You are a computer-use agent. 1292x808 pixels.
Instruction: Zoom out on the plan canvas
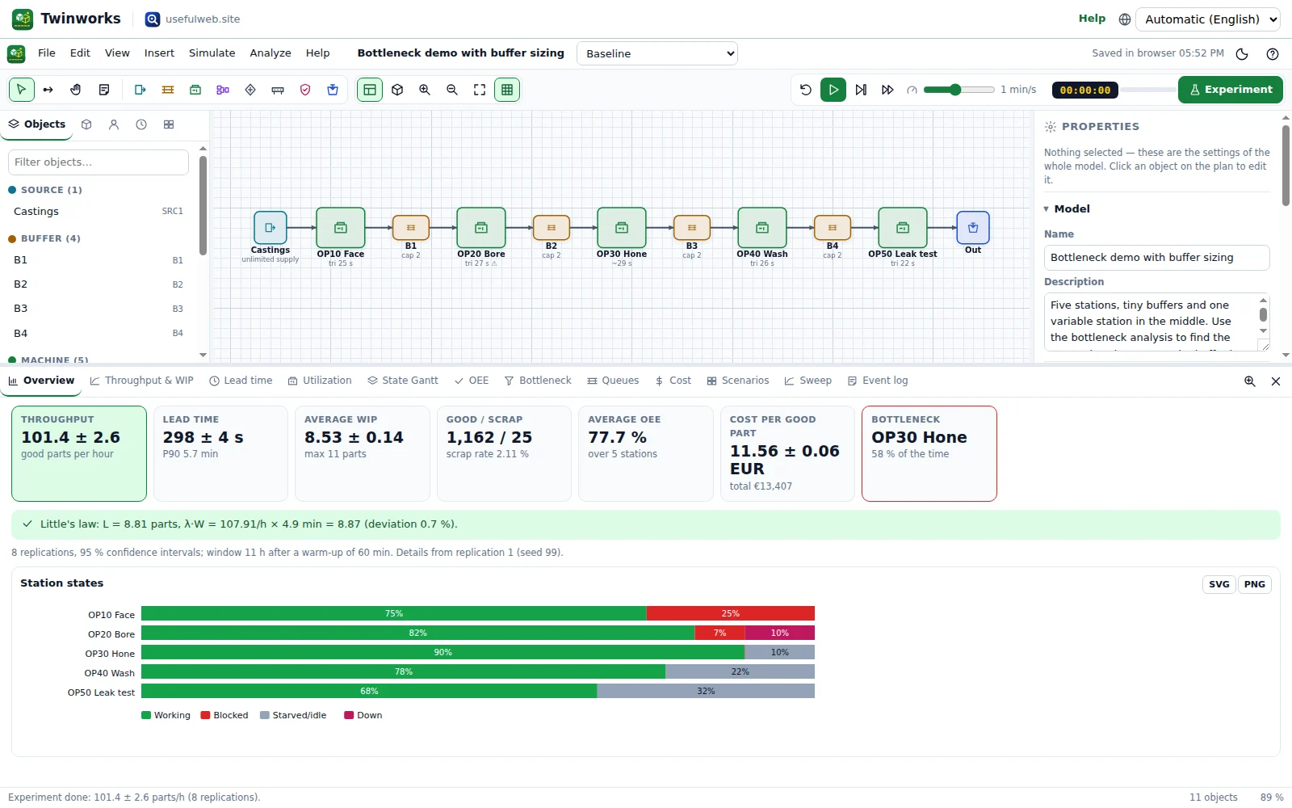click(x=452, y=90)
